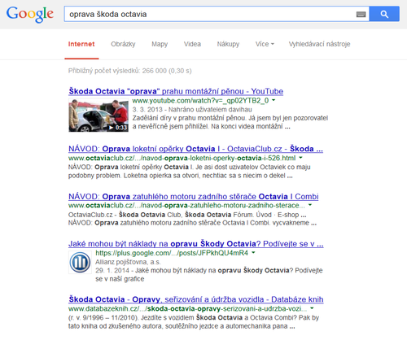Open Jaké mohou být náklady na opravu link
407x340 pixels.
[x=196, y=244]
